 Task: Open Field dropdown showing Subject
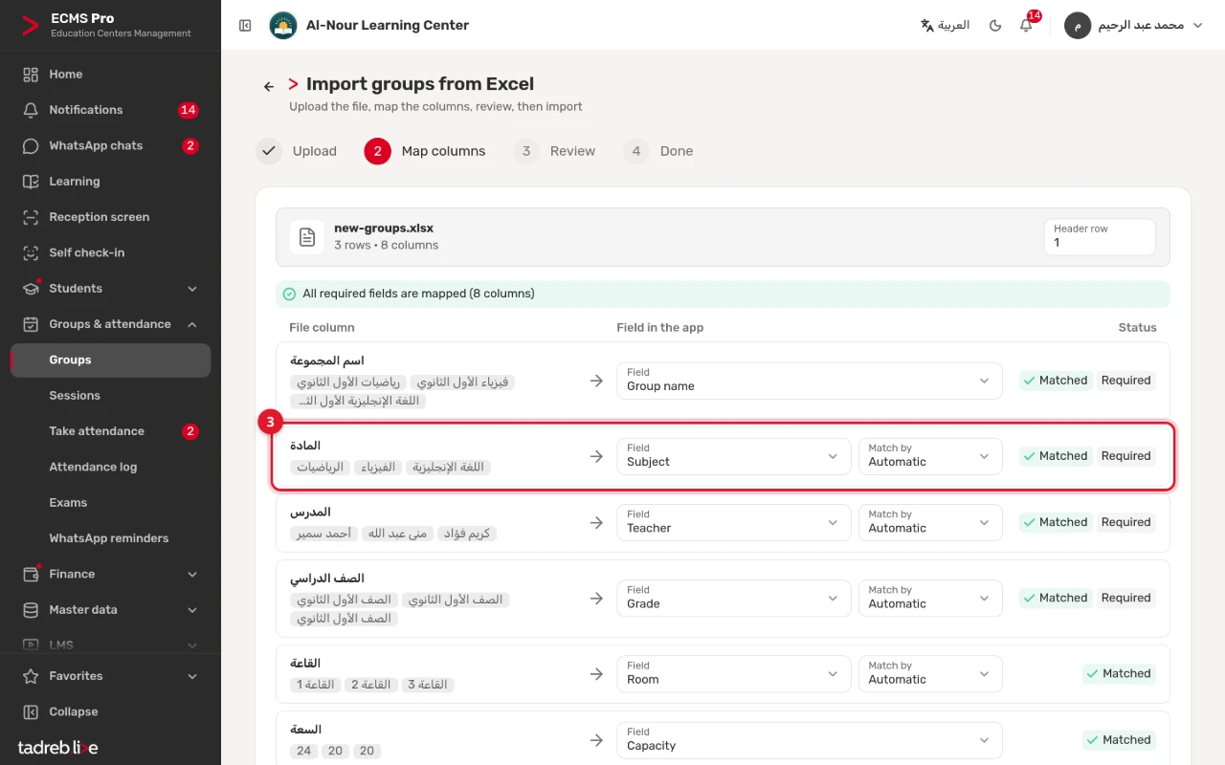pyautogui.click(x=734, y=456)
